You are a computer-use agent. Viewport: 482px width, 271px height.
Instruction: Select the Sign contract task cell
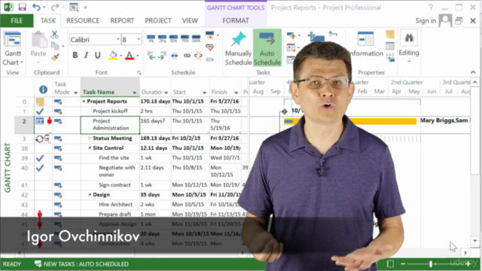(x=110, y=185)
